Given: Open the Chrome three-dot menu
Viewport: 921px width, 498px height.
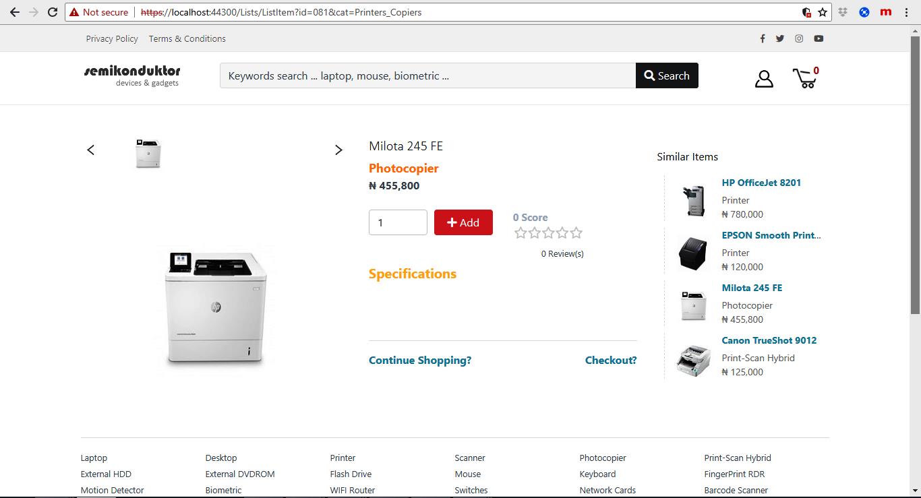Looking at the screenshot, I should [x=907, y=12].
